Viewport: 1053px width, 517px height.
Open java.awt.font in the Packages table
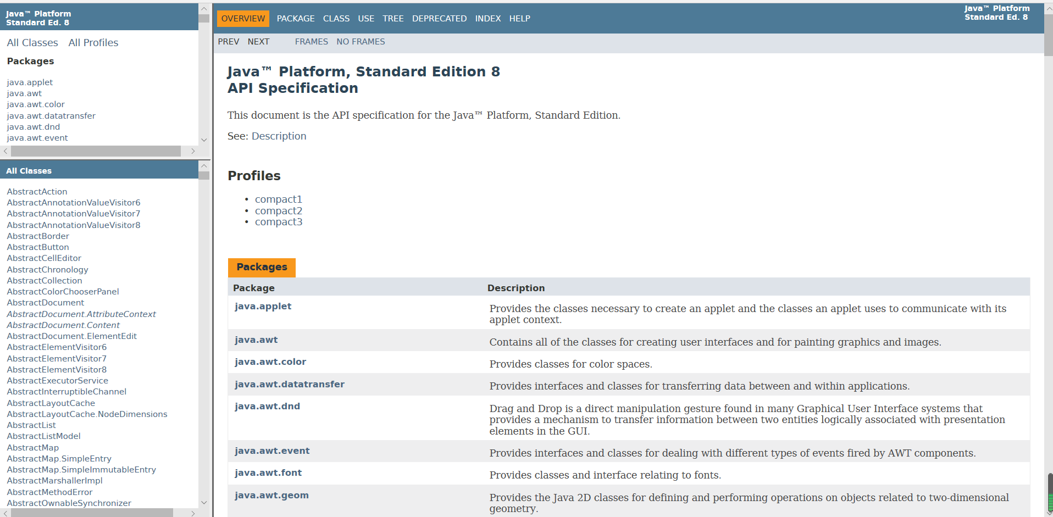268,473
